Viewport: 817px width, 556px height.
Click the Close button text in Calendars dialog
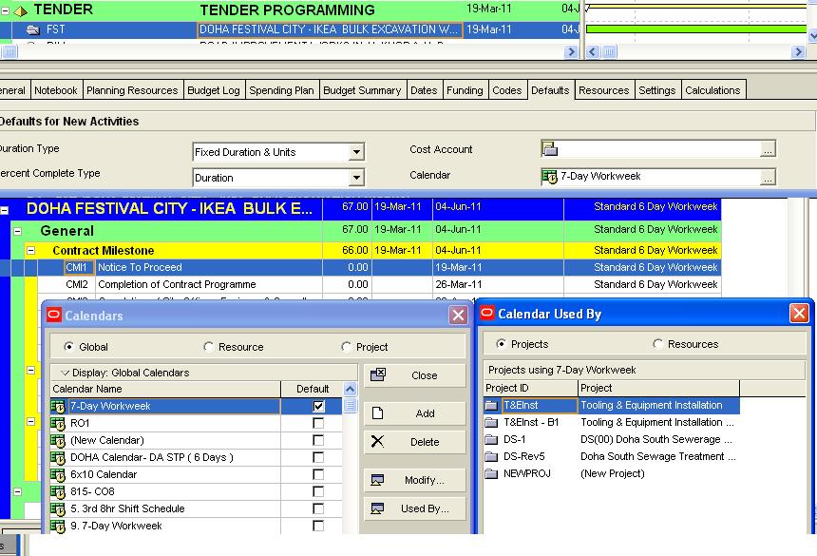424,375
